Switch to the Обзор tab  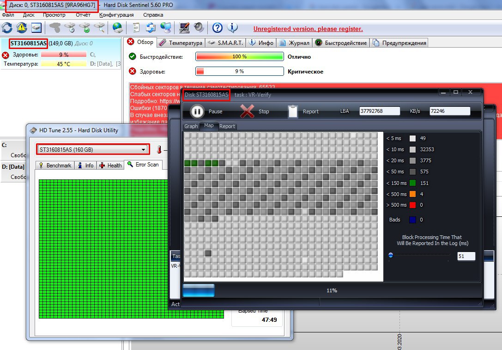[x=140, y=42]
